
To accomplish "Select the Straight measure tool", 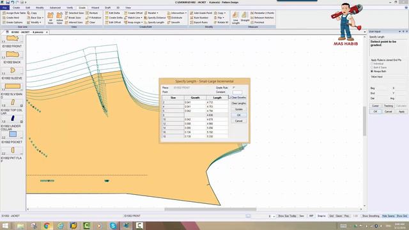I will coord(245,17).
